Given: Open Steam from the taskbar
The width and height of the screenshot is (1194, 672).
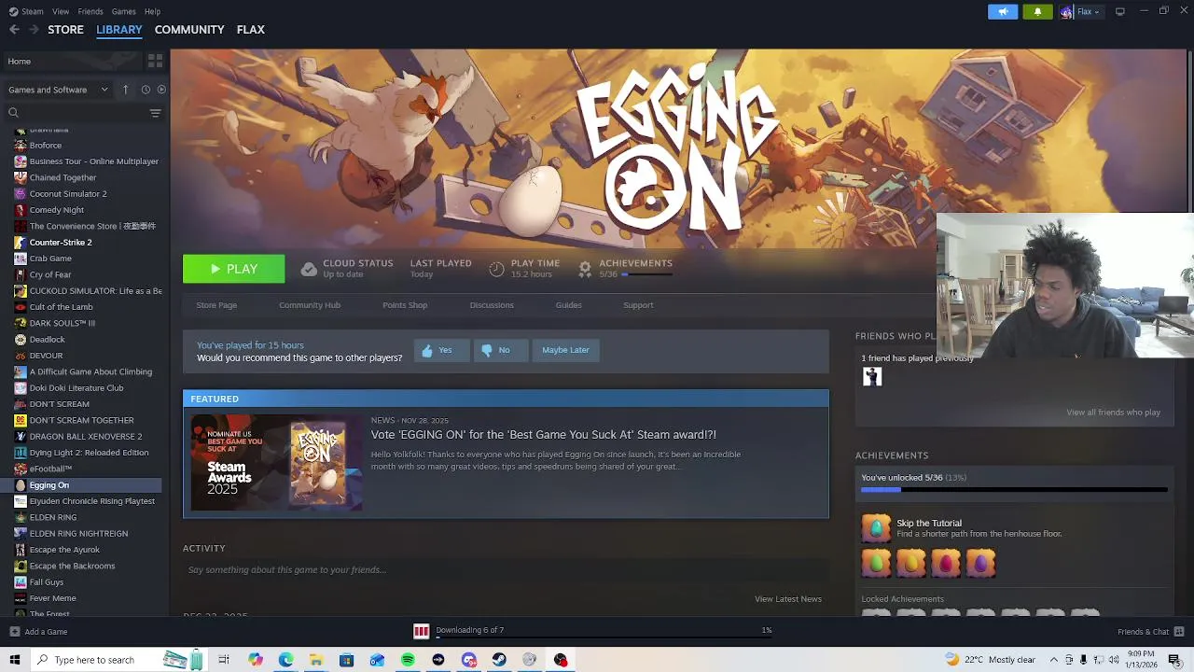Looking at the screenshot, I should pyautogui.click(x=499, y=660).
